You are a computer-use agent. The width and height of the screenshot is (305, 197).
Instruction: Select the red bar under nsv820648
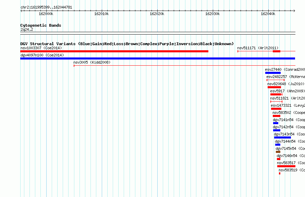[x=274, y=87]
